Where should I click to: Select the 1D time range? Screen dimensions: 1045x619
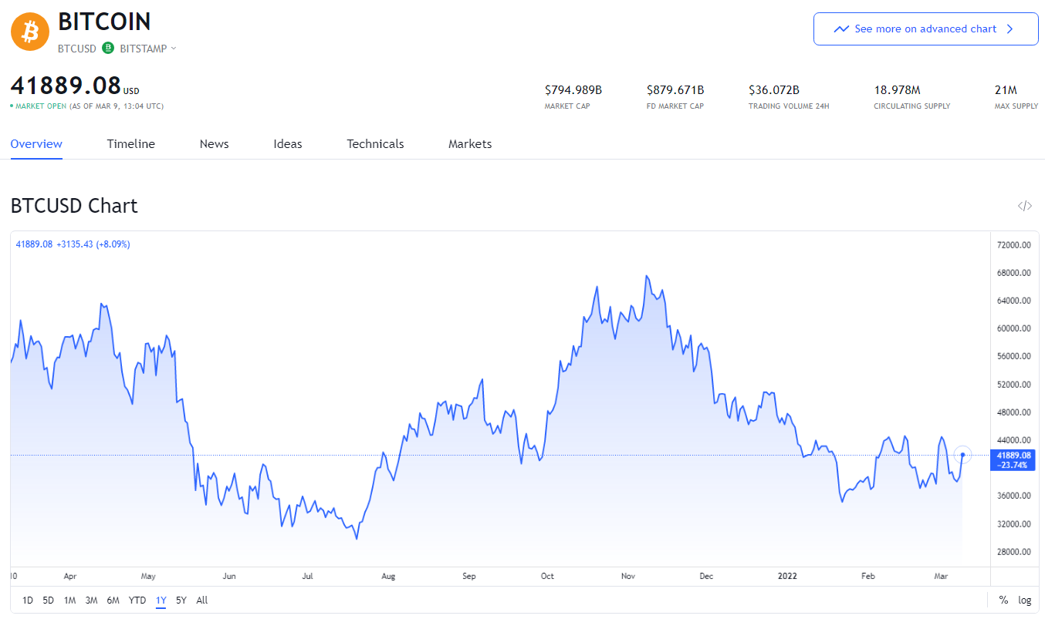point(28,600)
